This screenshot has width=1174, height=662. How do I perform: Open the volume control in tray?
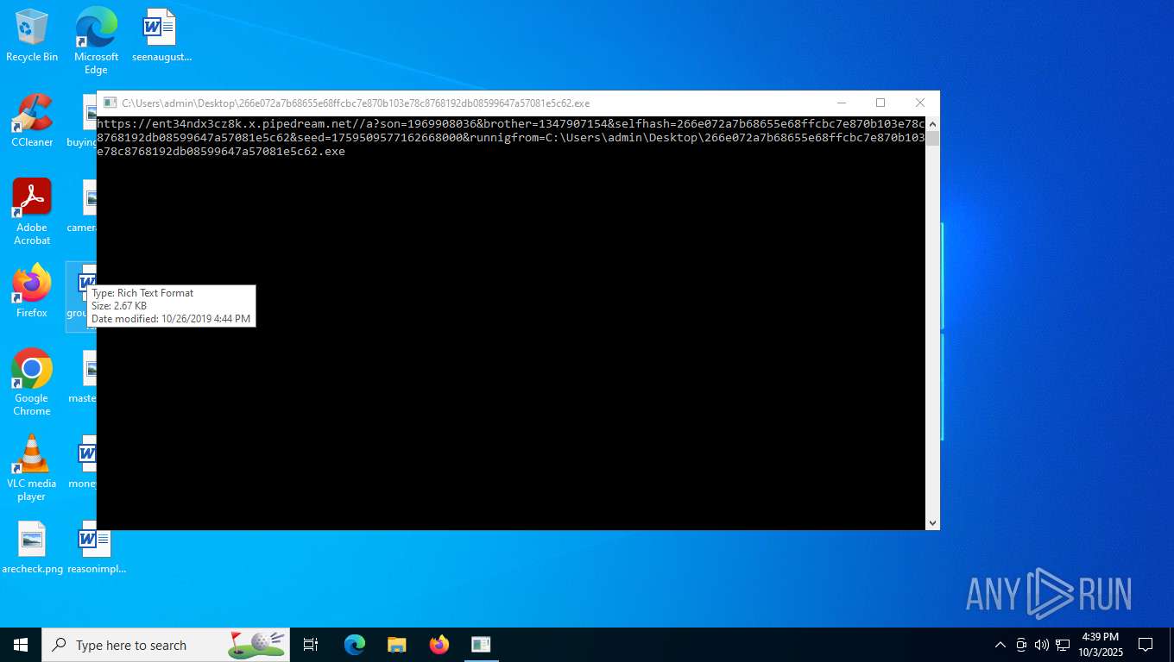pos(1042,645)
